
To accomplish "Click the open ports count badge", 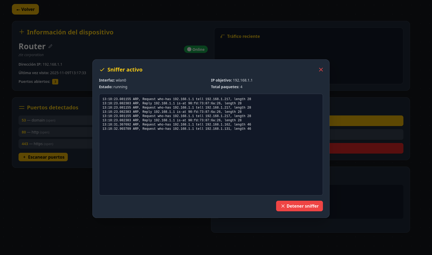I will click(x=55, y=82).
